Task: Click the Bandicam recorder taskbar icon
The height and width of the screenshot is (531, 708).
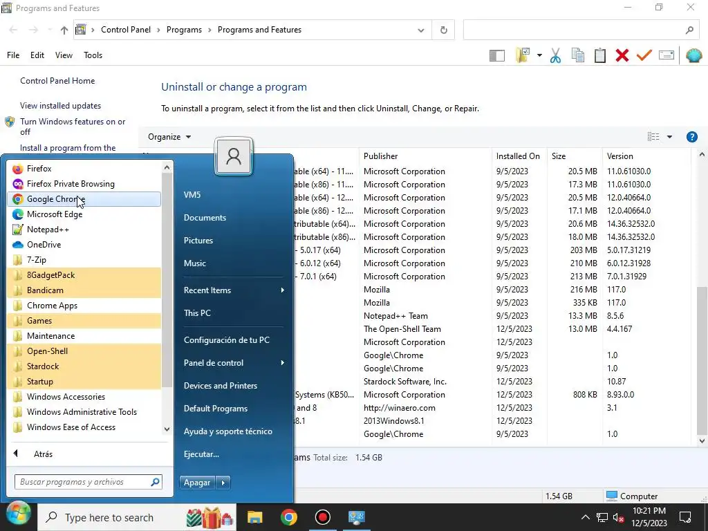Action: coord(322,517)
